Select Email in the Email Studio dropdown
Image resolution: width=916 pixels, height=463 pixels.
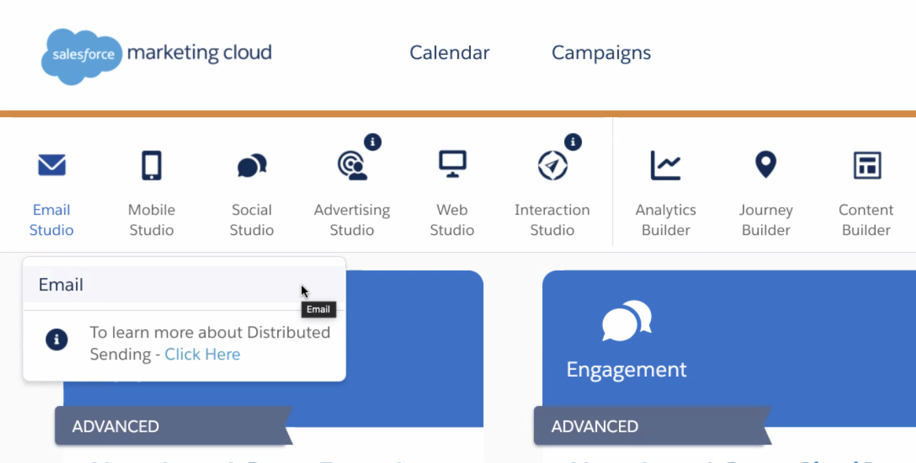(x=184, y=285)
